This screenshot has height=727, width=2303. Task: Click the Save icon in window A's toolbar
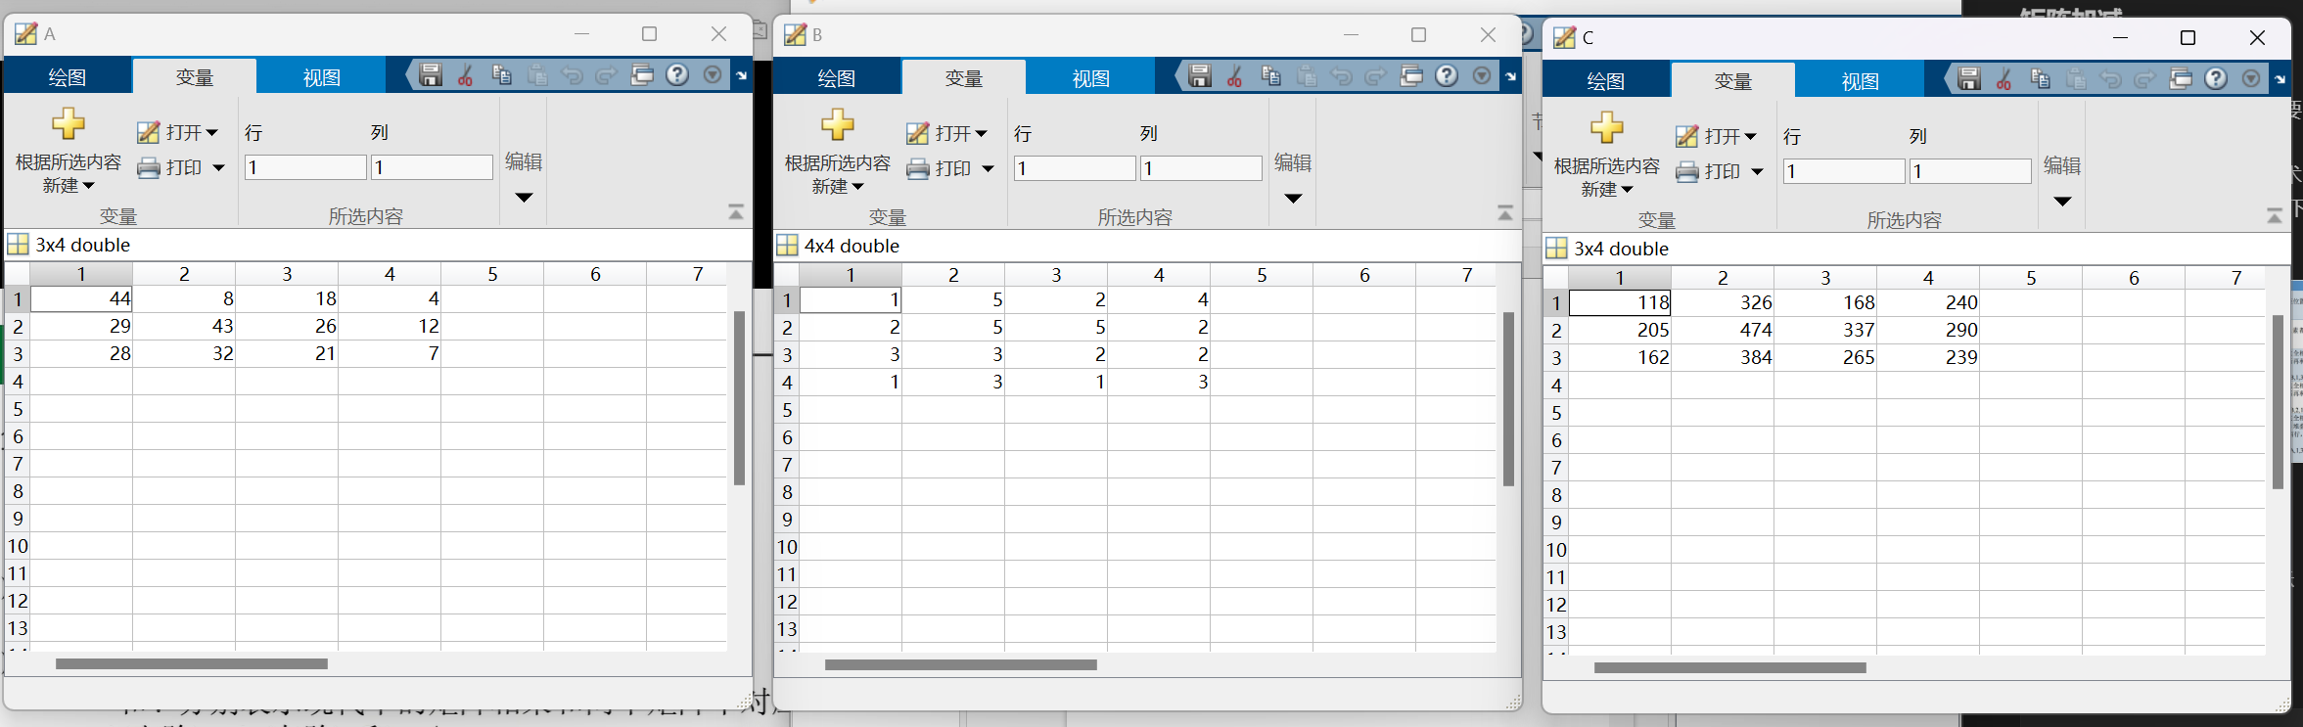[x=430, y=75]
